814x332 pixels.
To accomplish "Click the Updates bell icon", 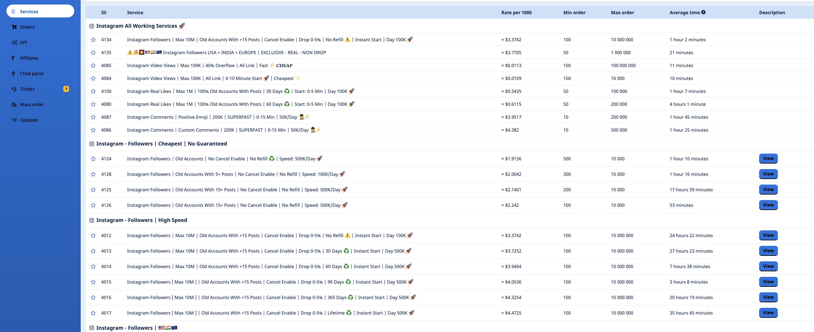I will 14,120.
